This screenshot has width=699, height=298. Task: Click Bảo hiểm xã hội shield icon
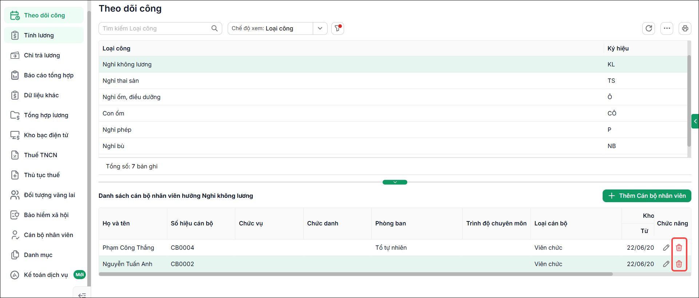(x=15, y=215)
